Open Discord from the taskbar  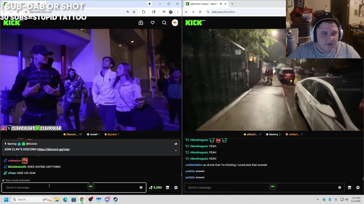tap(107, 199)
